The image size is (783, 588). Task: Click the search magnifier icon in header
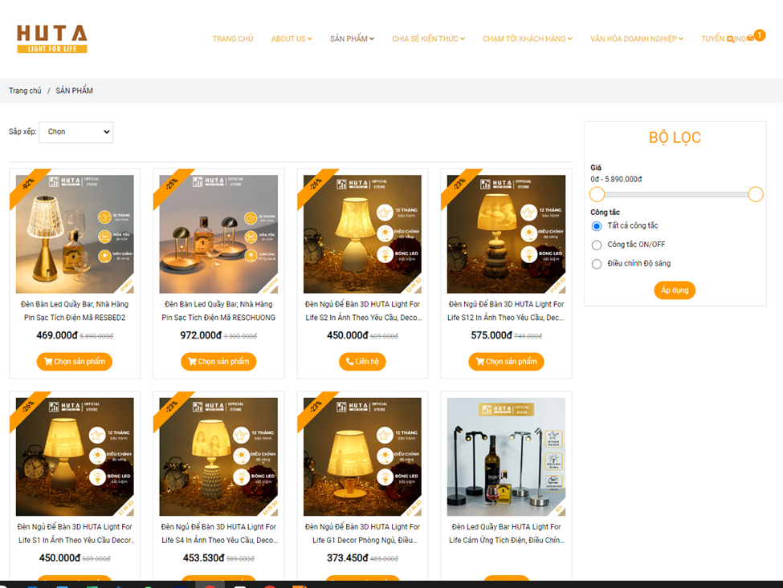(x=730, y=39)
